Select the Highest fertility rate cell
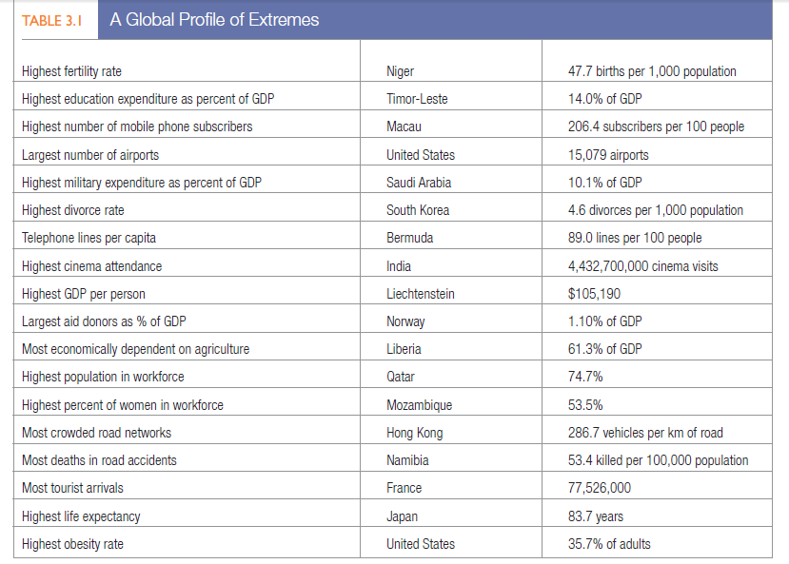Image resolution: width=789 pixels, height=564 pixels. [x=71, y=71]
